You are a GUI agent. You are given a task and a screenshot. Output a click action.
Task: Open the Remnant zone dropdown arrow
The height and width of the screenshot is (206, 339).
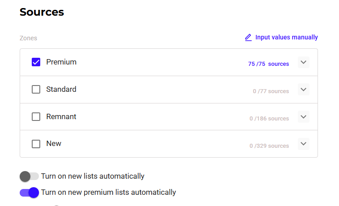(304, 117)
